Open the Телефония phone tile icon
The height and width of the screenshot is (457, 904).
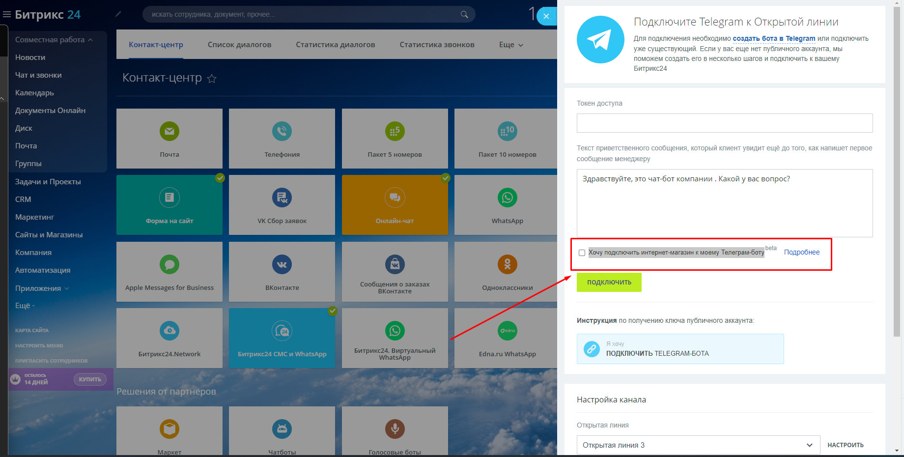click(282, 131)
